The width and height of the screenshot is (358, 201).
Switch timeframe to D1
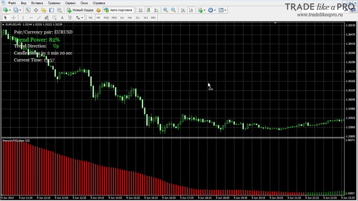point(138,18)
